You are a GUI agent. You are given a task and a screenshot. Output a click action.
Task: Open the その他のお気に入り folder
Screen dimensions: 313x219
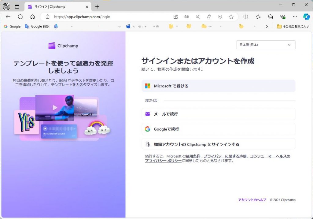293,26
